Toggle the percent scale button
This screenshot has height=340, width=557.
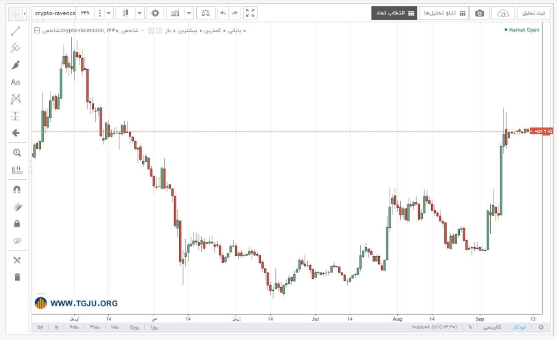pyautogui.click(x=470, y=327)
